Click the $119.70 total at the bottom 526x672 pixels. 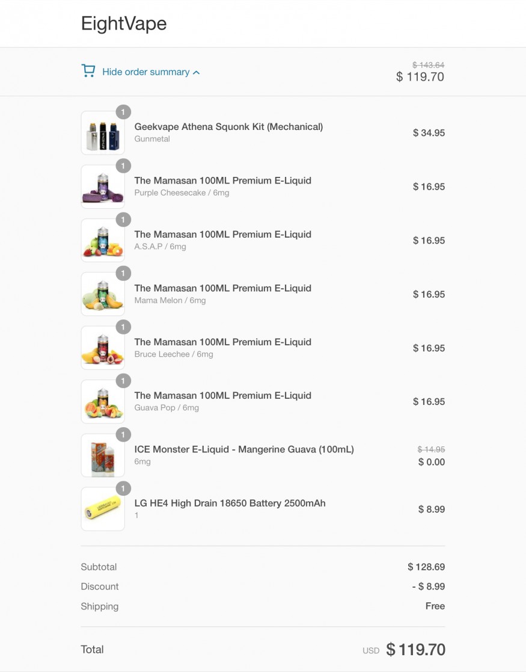coord(415,649)
